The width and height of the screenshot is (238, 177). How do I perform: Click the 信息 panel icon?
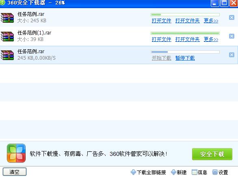click(194, 172)
